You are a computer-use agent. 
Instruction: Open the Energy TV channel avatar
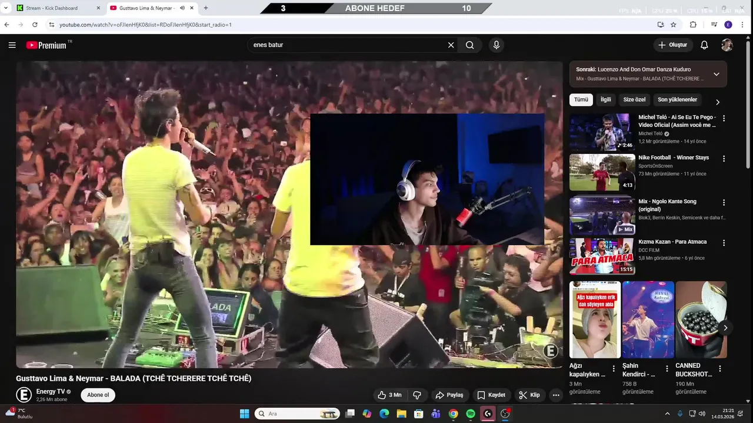click(24, 395)
